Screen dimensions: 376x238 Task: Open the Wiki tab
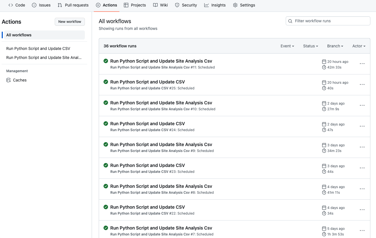160,5
